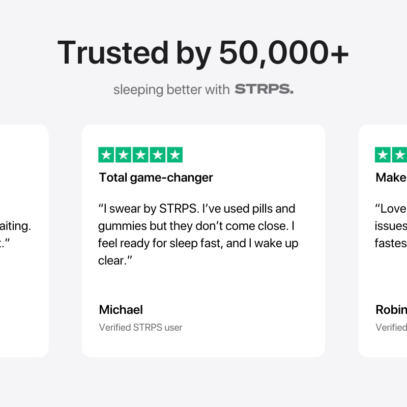The height and width of the screenshot is (407, 407).
Task: Click the fourth star in Michael's rating
Action: point(157,155)
